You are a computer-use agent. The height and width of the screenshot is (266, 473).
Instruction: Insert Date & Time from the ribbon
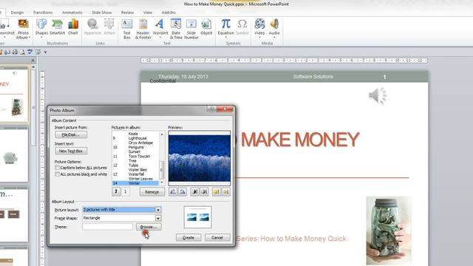(176, 29)
